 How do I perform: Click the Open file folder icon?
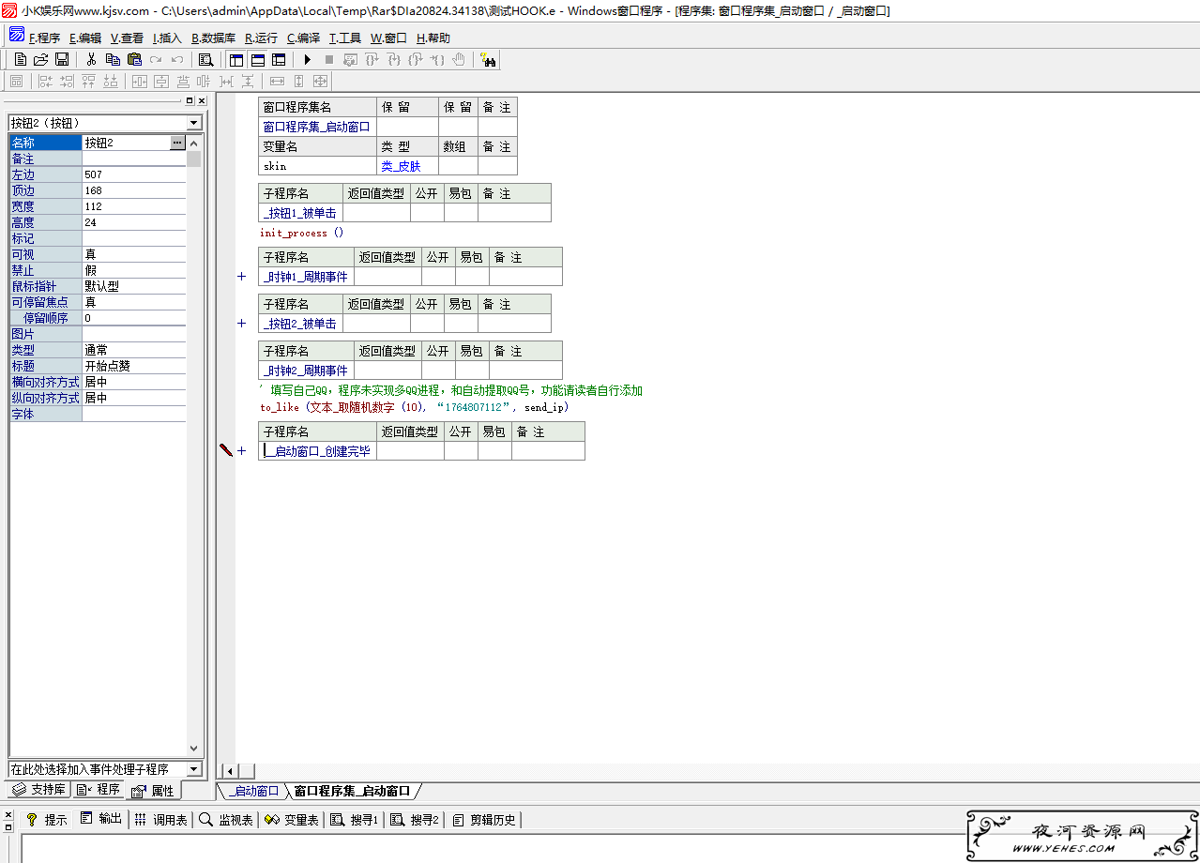tap(41, 59)
